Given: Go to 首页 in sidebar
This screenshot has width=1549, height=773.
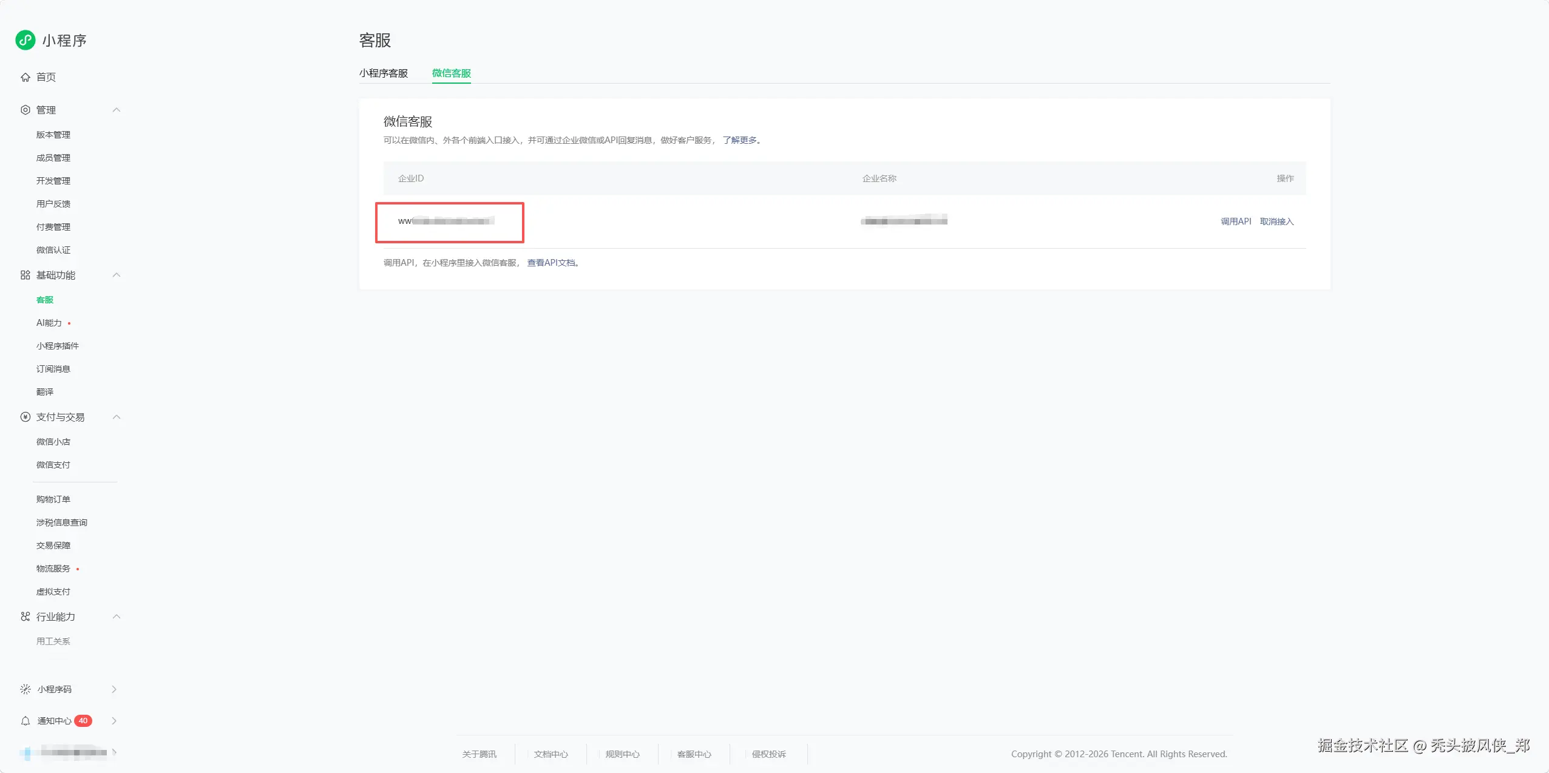Looking at the screenshot, I should [46, 77].
